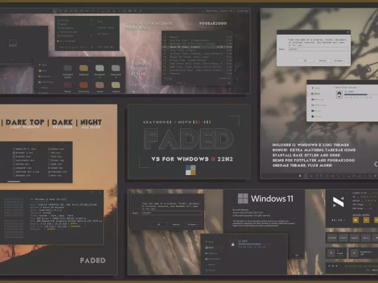Viewport: 378px width, 283px height.
Task: Select Downloads in bottom dark Explorer sidebar
Action: (x=213, y=259)
